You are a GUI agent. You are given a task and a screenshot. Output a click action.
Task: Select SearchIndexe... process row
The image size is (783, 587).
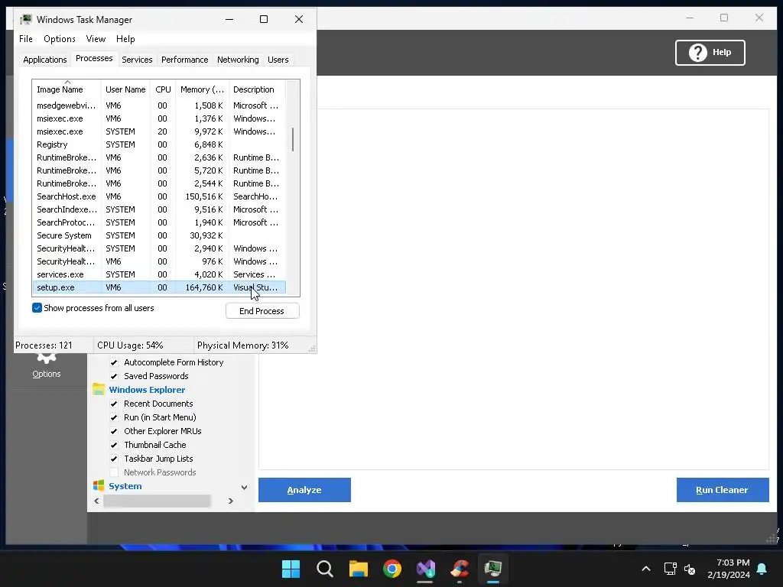pos(159,209)
